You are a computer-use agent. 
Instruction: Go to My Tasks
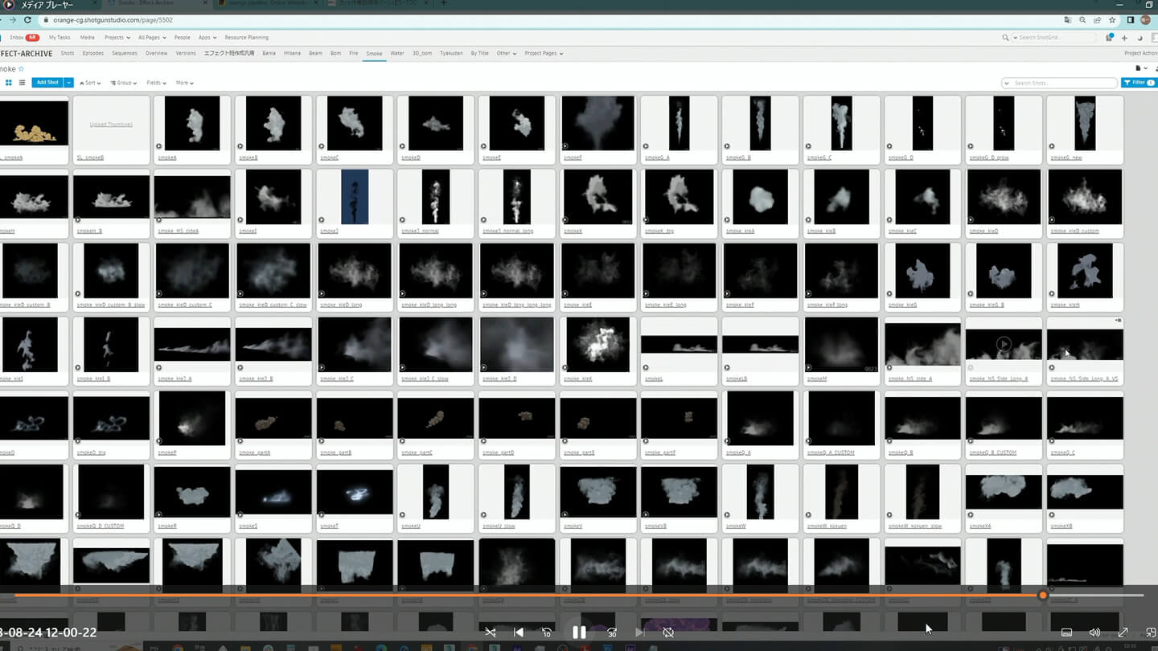[x=60, y=38]
